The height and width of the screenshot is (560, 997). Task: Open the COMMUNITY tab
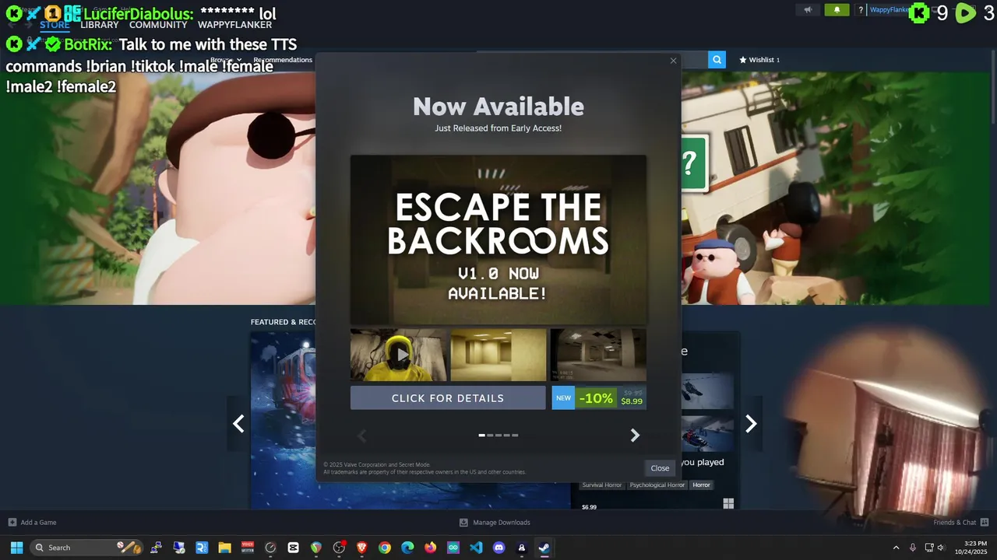click(x=158, y=25)
